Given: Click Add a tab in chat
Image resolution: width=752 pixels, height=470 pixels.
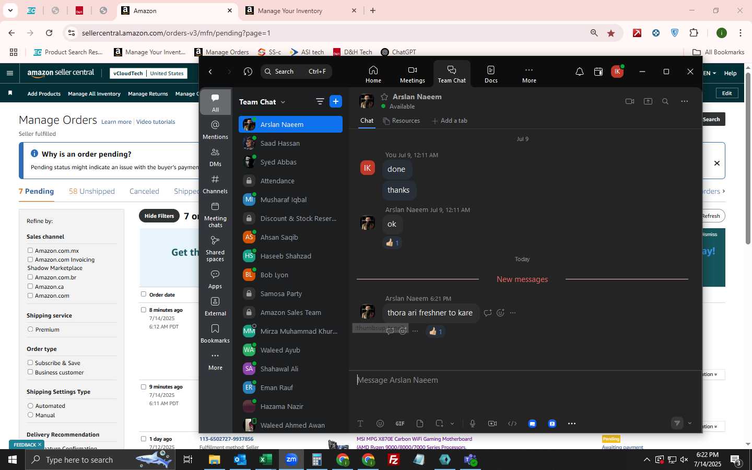Looking at the screenshot, I should (x=450, y=121).
